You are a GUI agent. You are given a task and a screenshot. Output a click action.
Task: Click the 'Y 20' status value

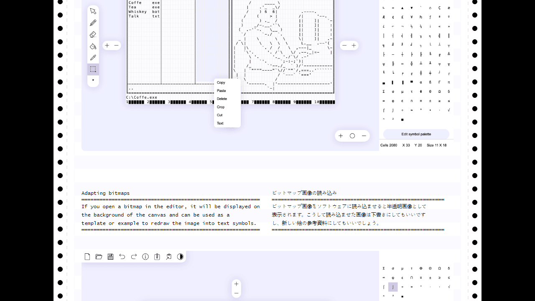(x=418, y=145)
